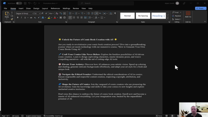Click the Save icon in title bar

[x=25, y=3]
